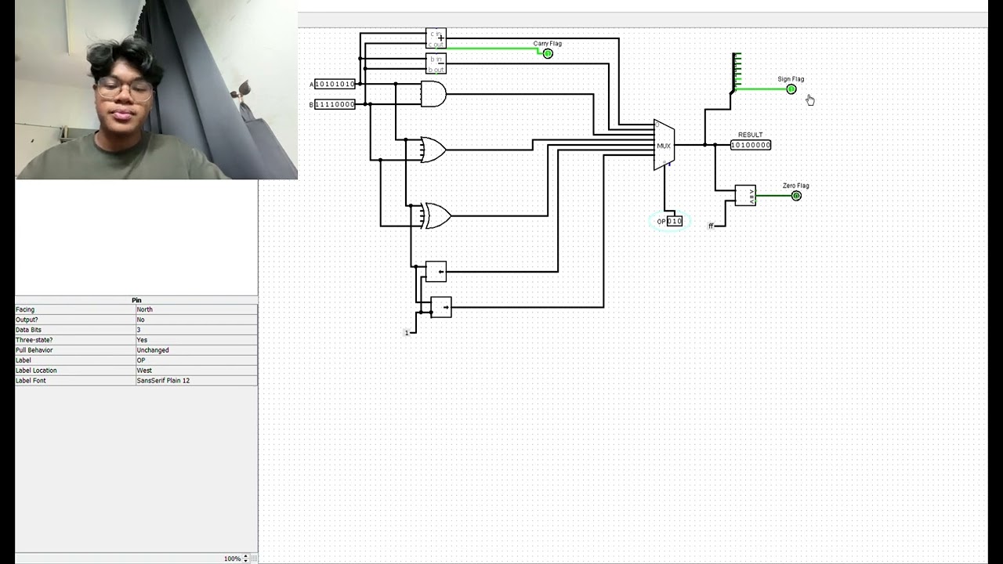Click the Pull Behavior attribute name
Viewport: 1003px width, 564px height.
point(34,350)
